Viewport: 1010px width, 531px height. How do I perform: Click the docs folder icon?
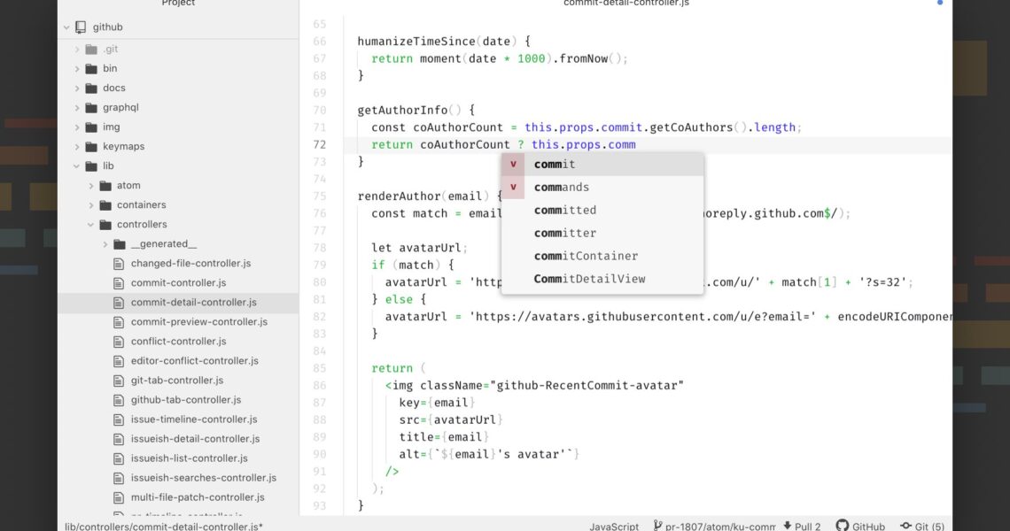click(x=91, y=88)
